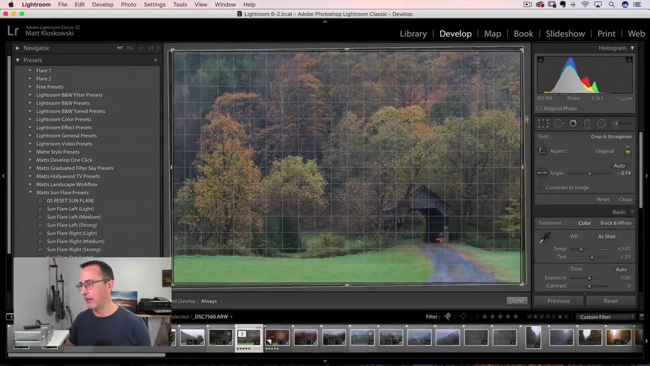Click Close in Crop & Straighten panel

pos(625,199)
